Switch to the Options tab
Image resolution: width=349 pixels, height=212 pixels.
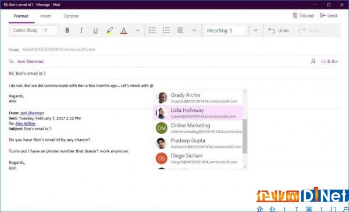click(x=71, y=16)
